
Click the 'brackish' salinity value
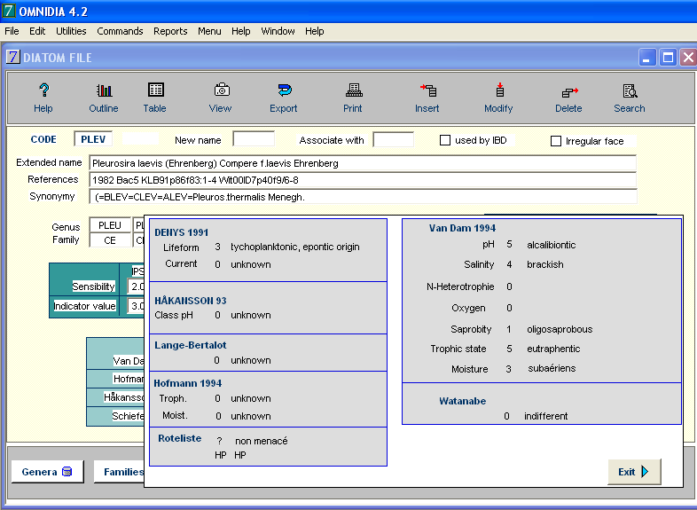coord(545,264)
